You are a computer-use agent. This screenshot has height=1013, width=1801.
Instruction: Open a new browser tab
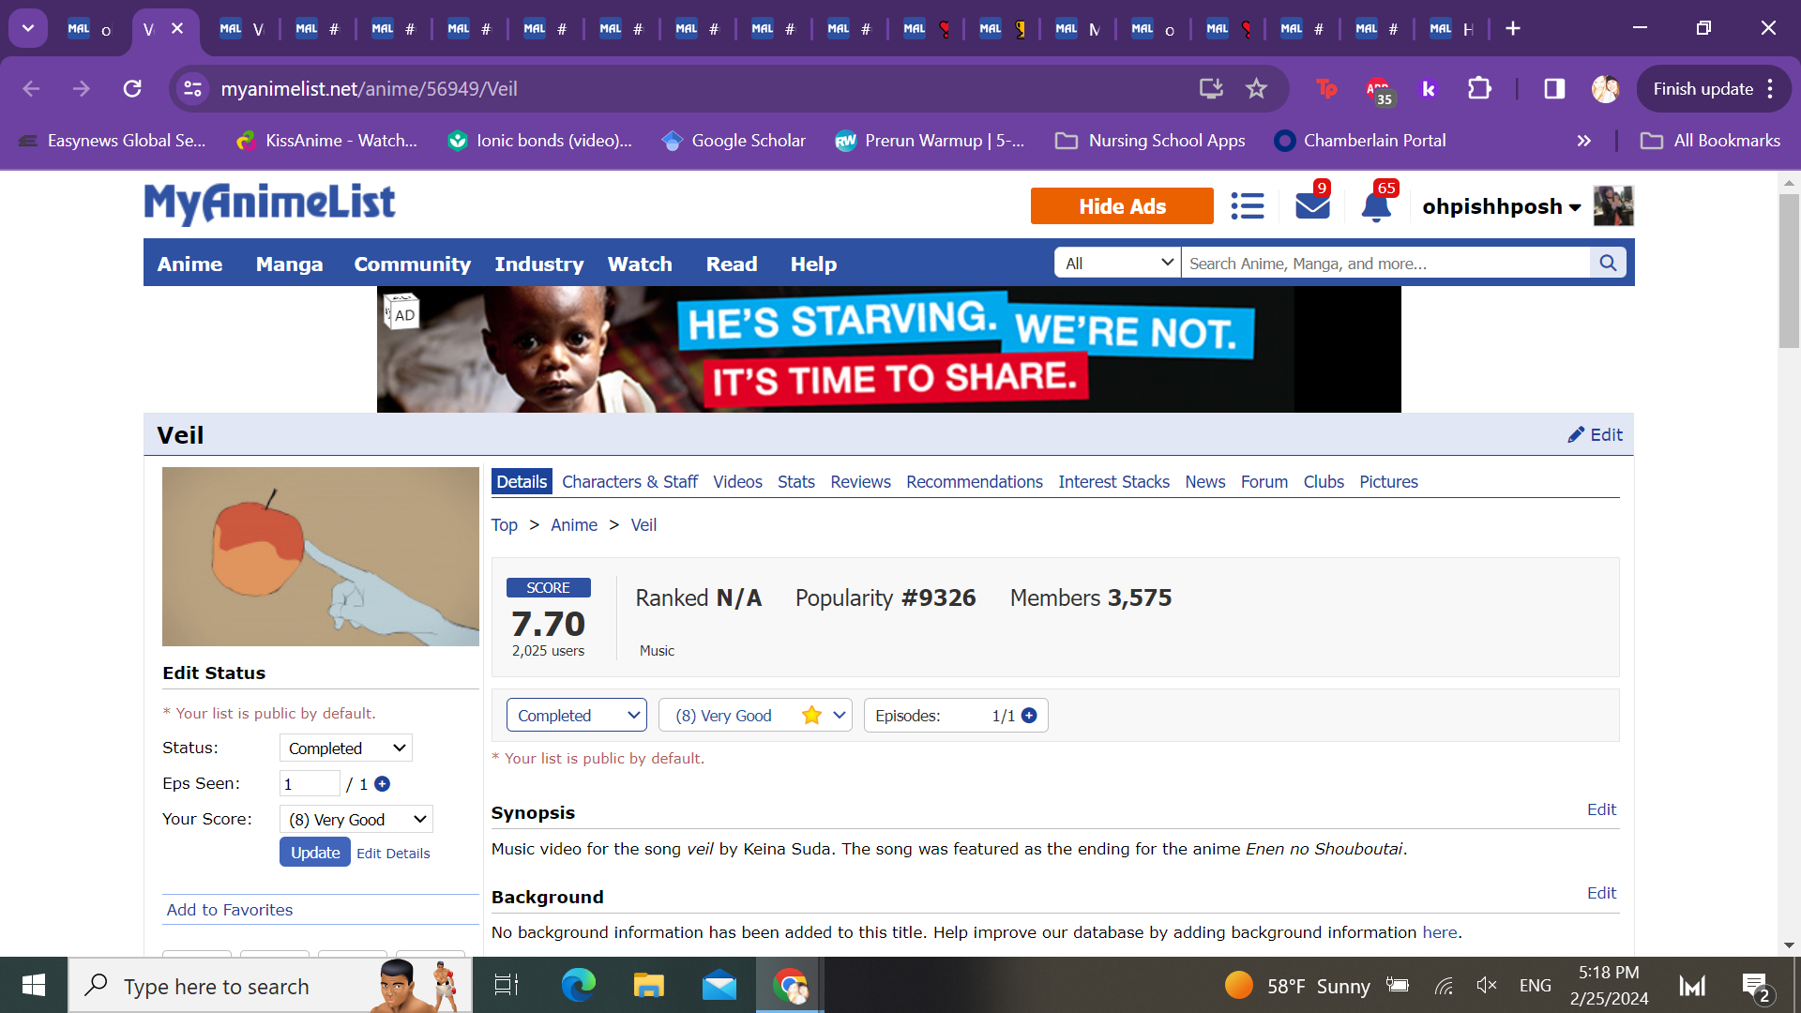coord(1513,29)
